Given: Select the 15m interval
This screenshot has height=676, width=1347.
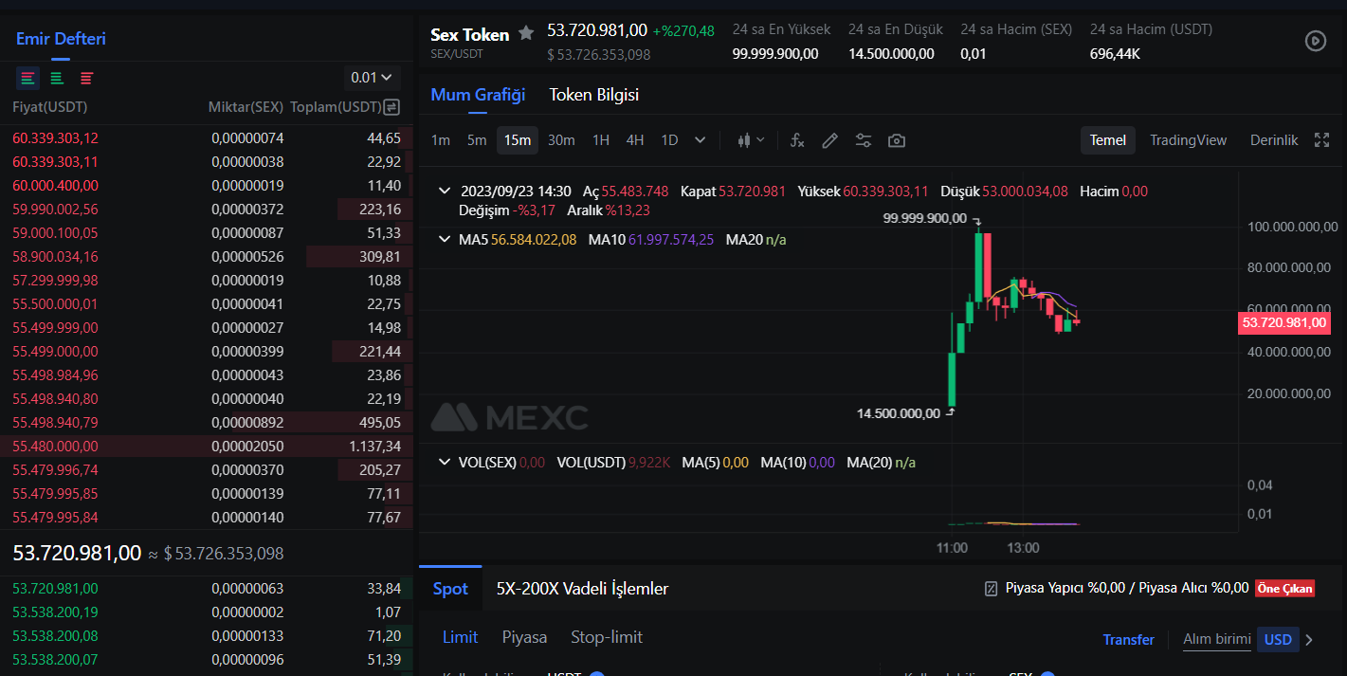Looking at the screenshot, I should [518, 140].
